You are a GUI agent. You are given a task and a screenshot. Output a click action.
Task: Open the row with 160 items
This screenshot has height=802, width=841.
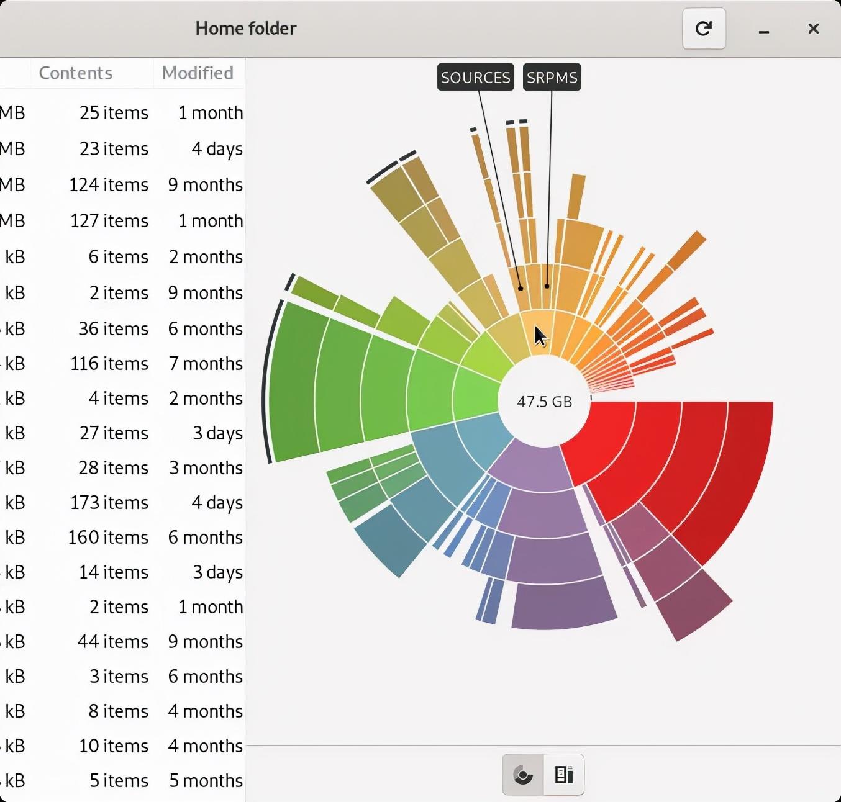click(122, 537)
